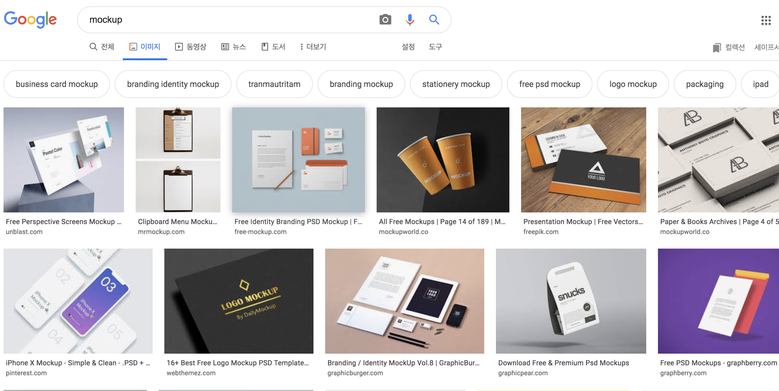The height and width of the screenshot is (391, 779).
Task: Open the gold Logo Mockup dark image
Action: 239,301
